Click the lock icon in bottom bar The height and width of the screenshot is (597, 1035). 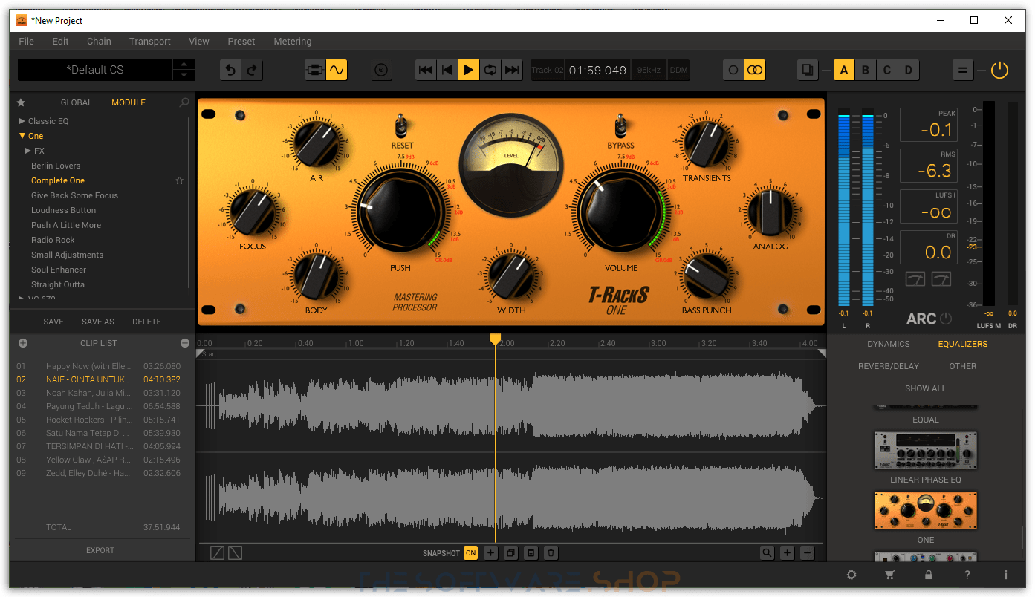[929, 575]
